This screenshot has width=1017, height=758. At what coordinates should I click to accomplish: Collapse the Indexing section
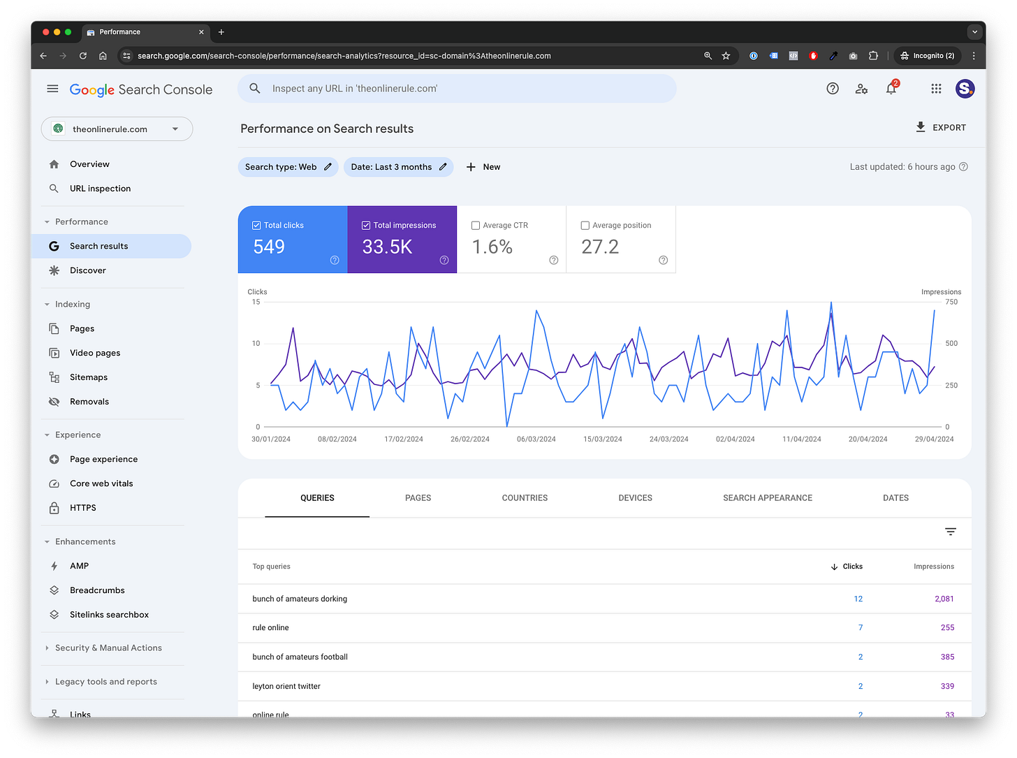(x=68, y=304)
